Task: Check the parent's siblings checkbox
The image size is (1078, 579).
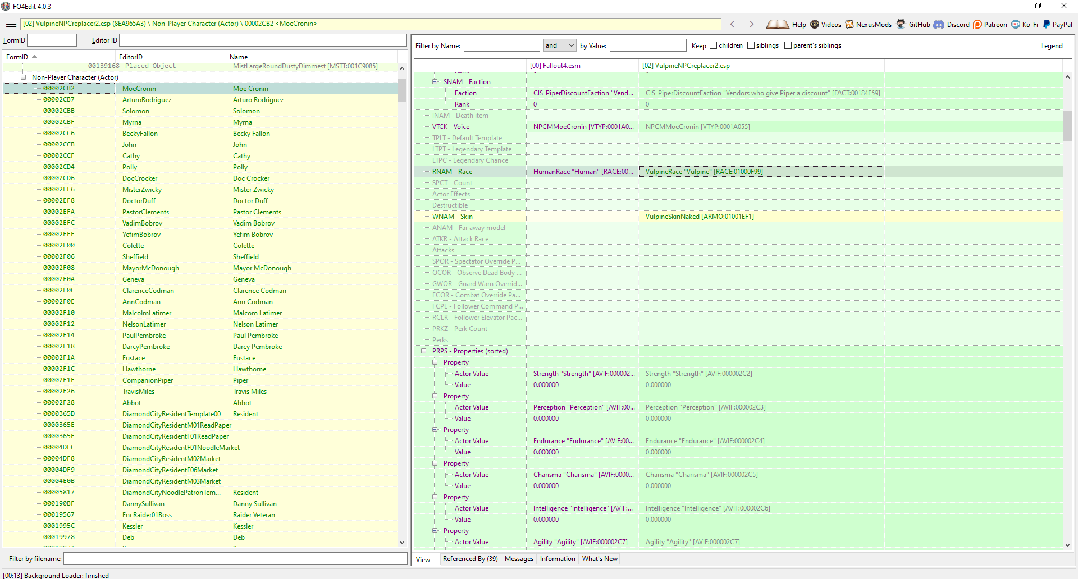Action: 788,45
